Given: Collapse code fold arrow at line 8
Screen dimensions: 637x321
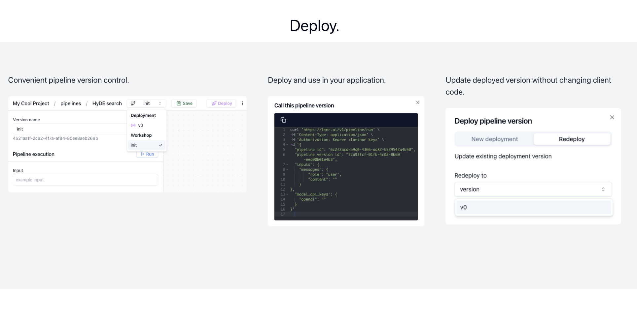Looking at the screenshot, I should (287, 169).
